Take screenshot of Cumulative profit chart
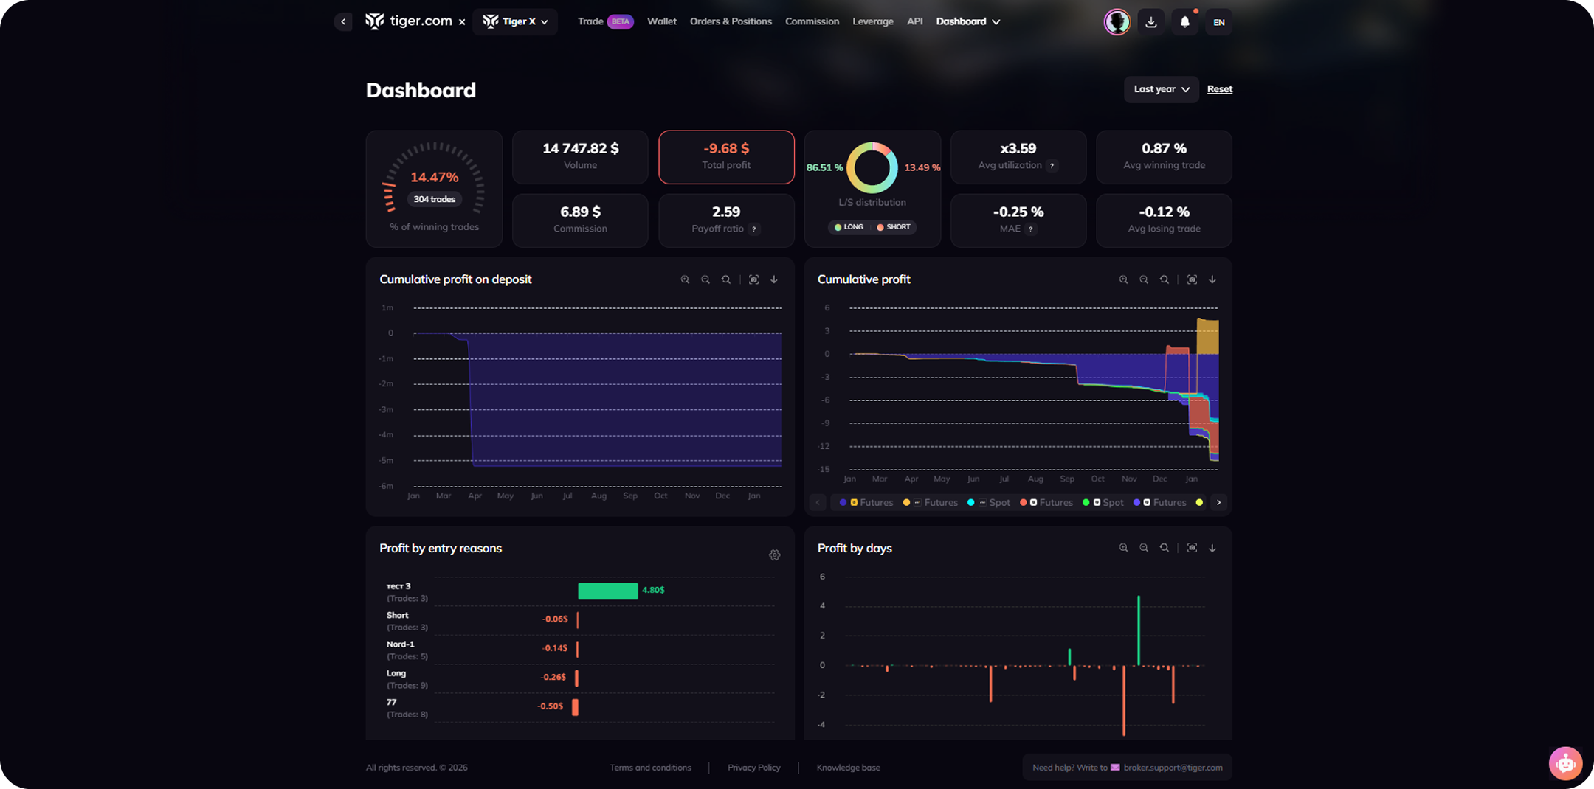 click(x=1192, y=279)
